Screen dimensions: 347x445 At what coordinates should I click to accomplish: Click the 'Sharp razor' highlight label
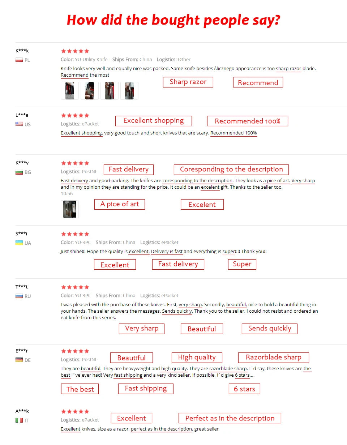[188, 82]
